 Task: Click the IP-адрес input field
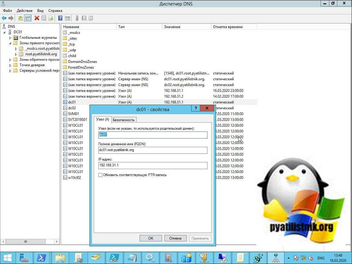tap(153, 165)
